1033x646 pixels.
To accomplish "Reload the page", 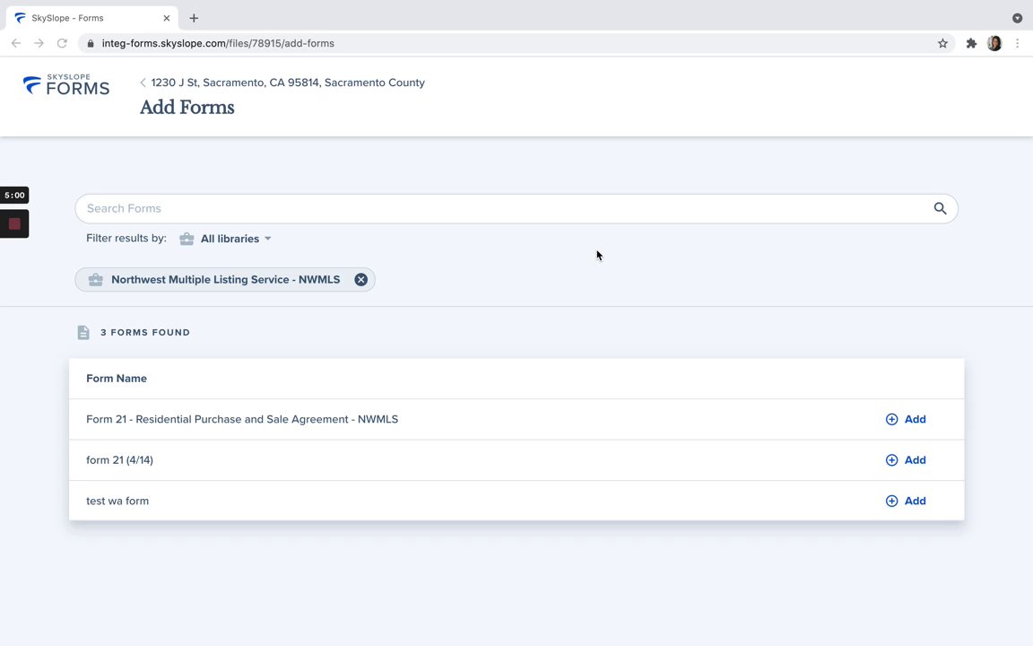I will [62, 43].
